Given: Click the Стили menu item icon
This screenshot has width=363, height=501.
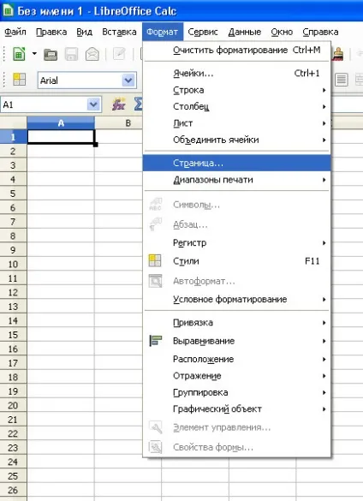Looking at the screenshot, I should tap(155, 260).
